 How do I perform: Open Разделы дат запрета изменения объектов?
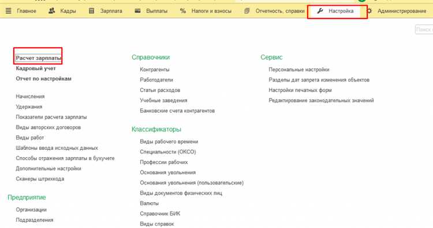tap(319, 79)
